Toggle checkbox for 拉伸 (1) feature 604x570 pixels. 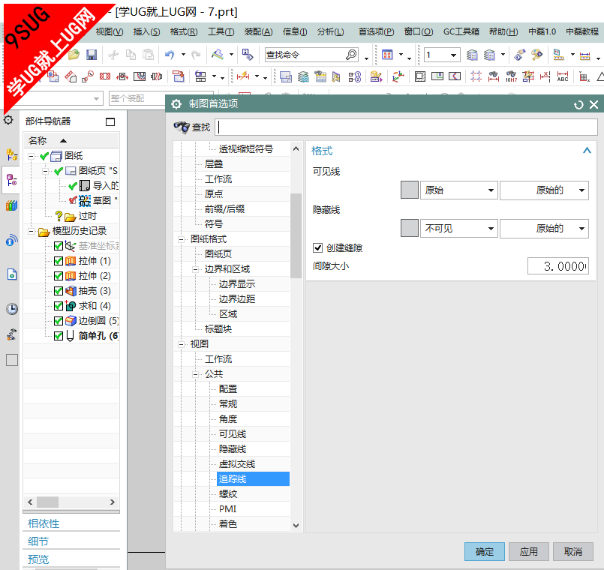59,261
